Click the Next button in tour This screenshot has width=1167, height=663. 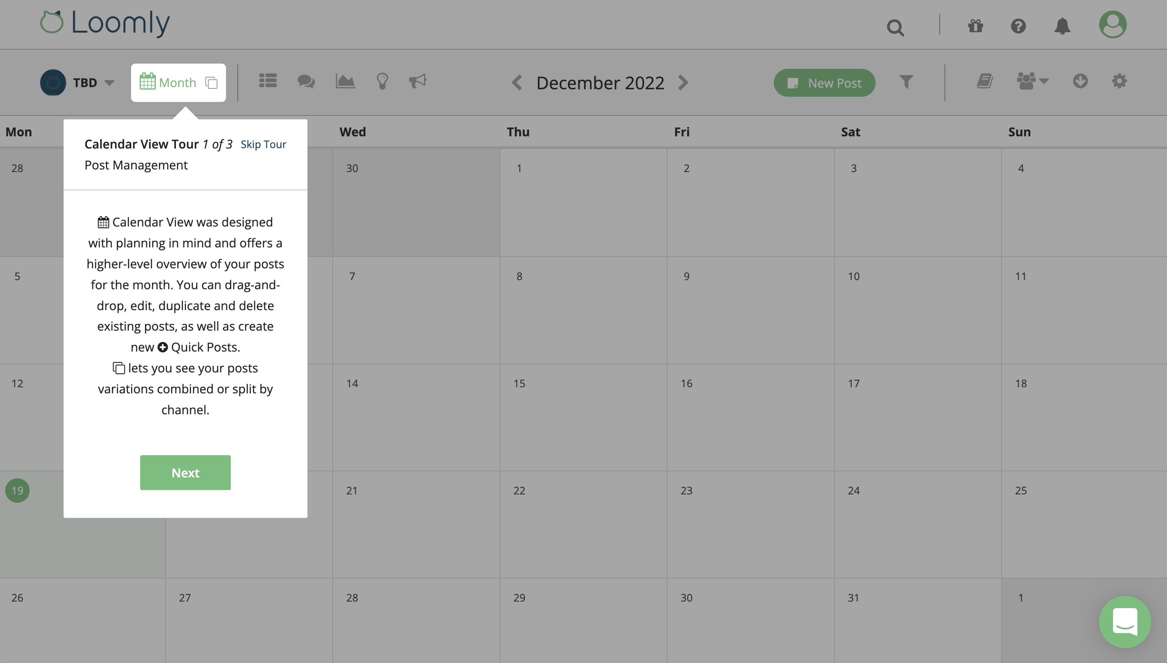click(185, 472)
